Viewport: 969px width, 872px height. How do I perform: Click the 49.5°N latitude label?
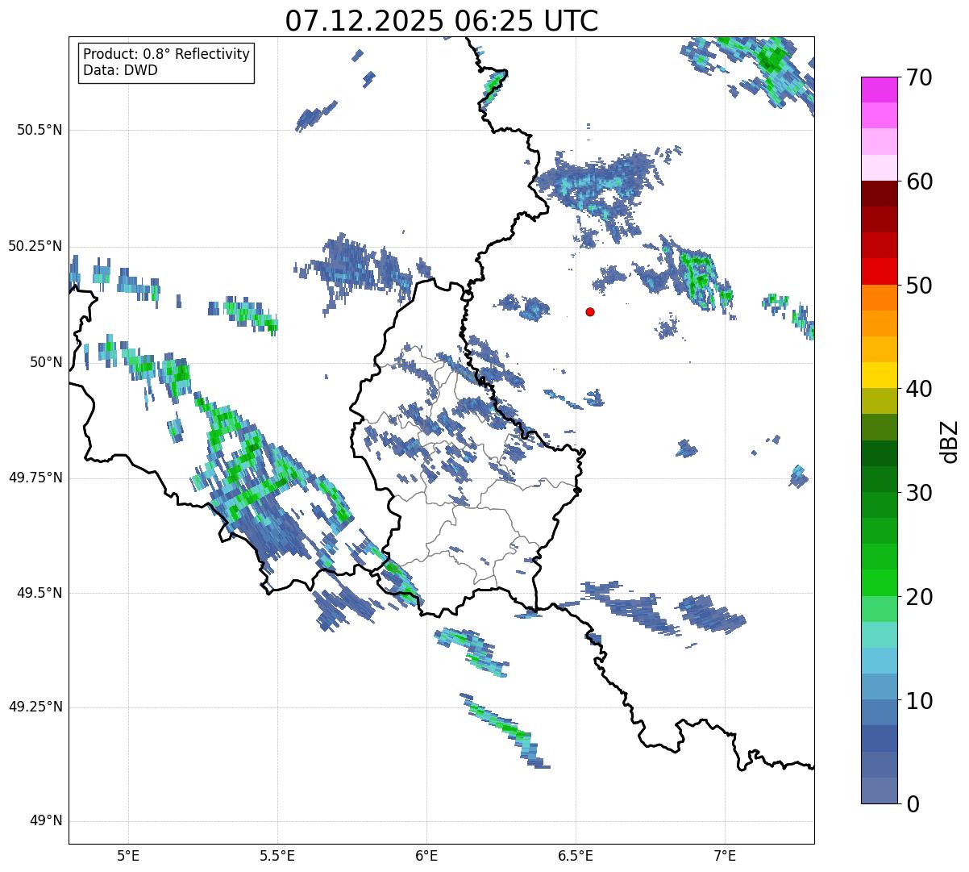pos(40,593)
